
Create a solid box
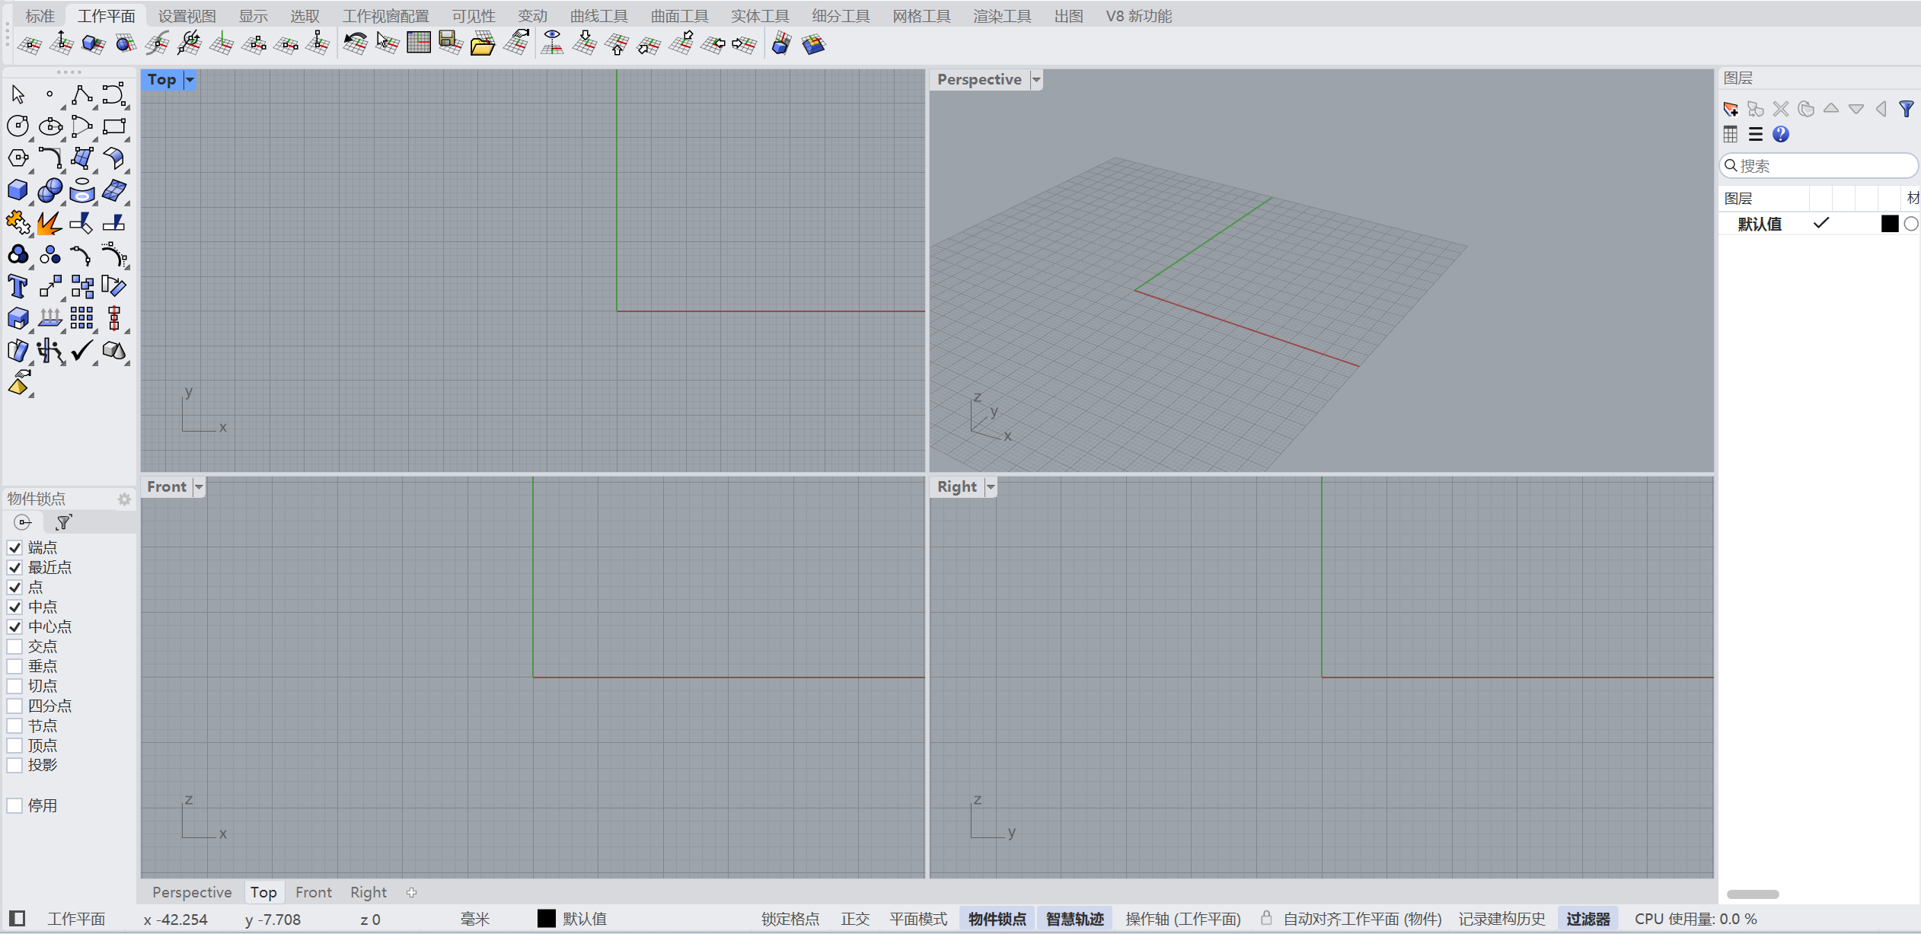(18, 190)
